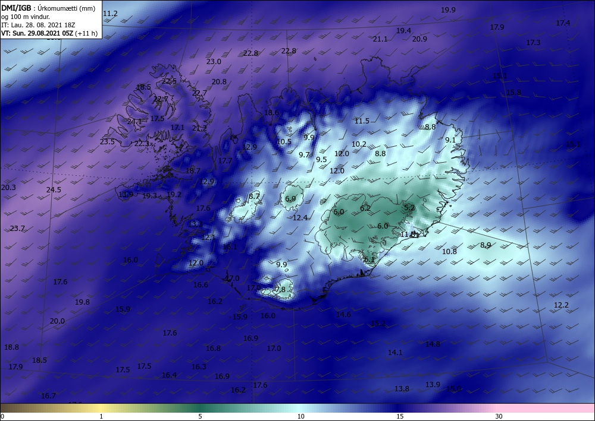The image size is (595, 421).
Task: Click the map value "7.8" on the southern glacier
Action: [x=280, y=289]
